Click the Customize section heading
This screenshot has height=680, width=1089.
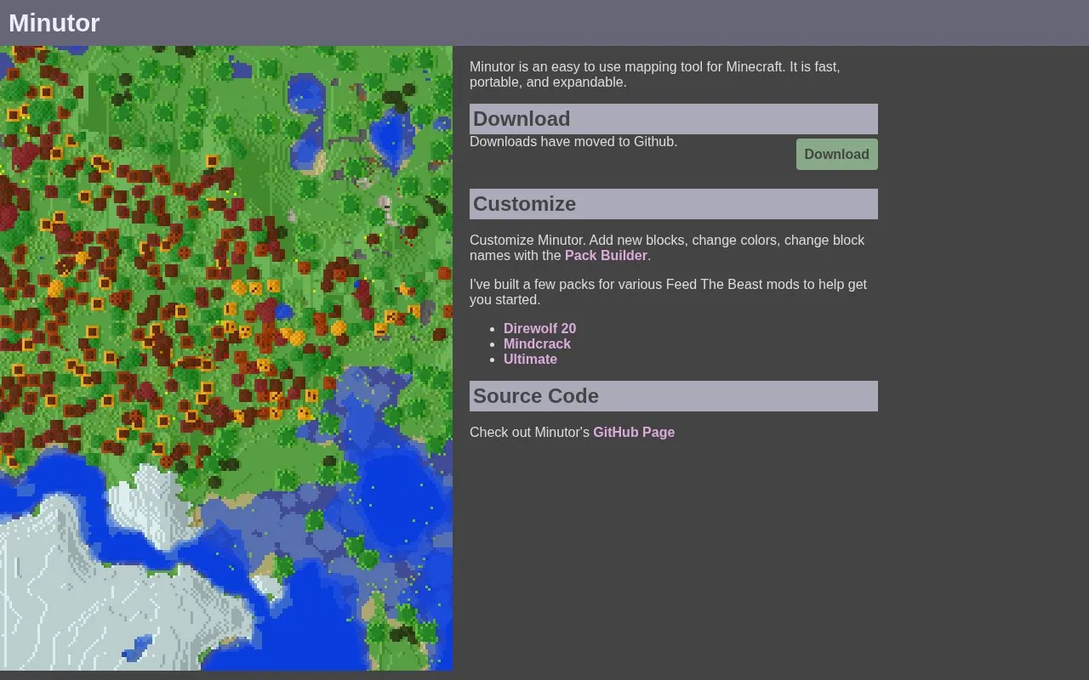674,204
